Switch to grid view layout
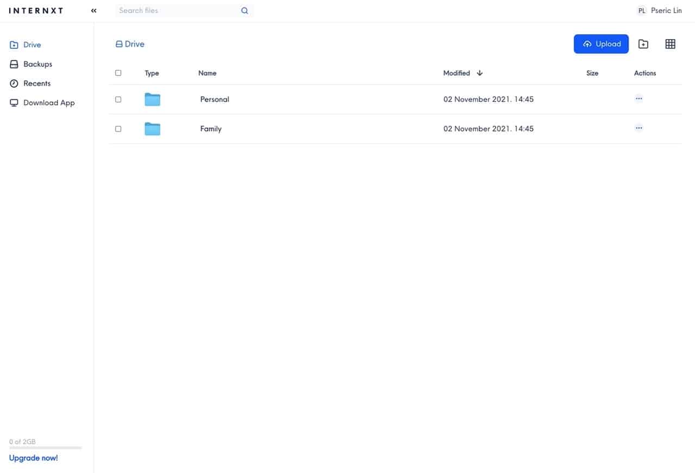695x473 pixels. coord(670,44)
